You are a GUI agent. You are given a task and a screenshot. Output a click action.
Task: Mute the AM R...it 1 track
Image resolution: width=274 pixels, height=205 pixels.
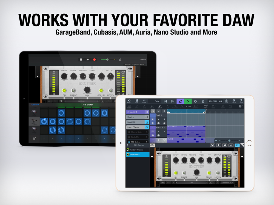[158, 131]
